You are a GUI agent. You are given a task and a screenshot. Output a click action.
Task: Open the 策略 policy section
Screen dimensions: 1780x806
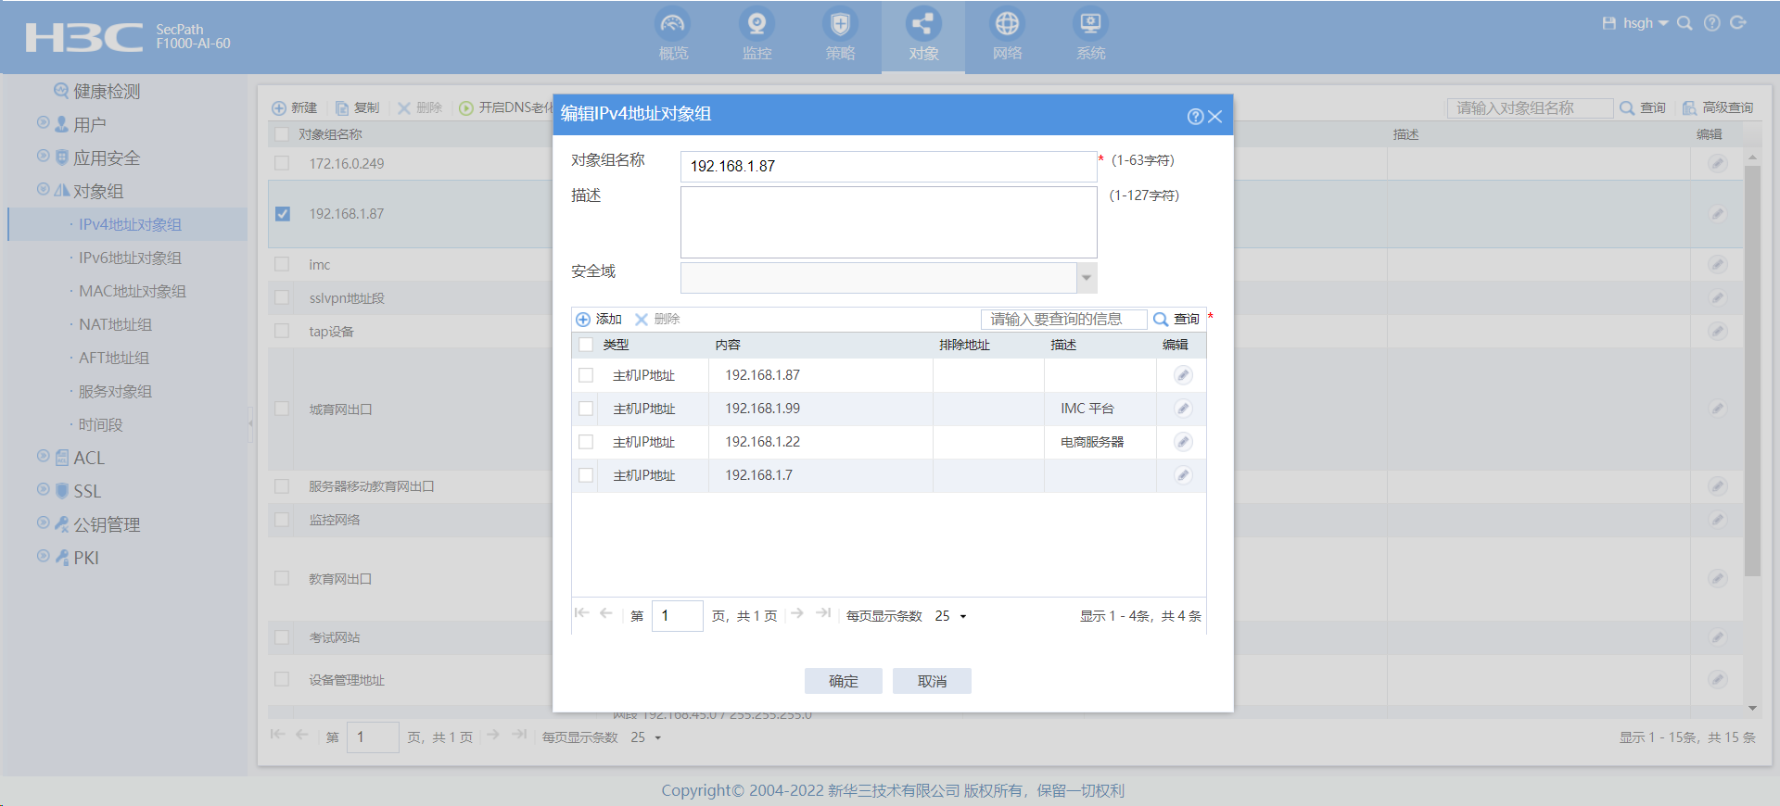(x=840, y=35)
